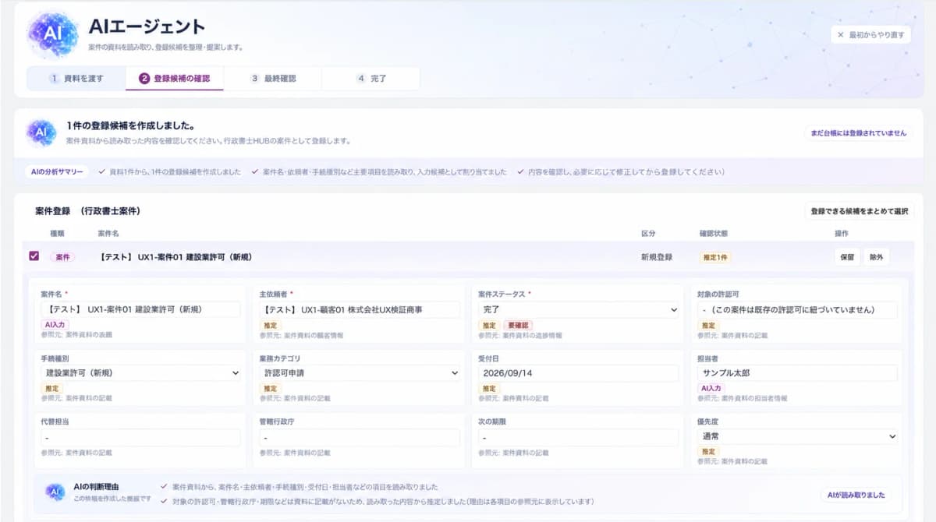Switch to step 3 最終確認 tab

(x=272, y=79)
